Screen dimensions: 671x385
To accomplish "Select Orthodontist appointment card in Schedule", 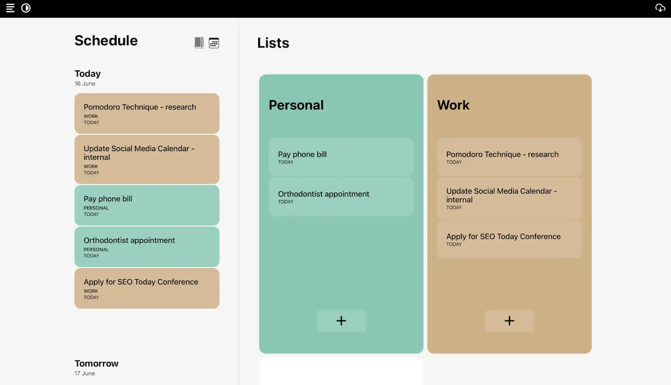I will [147, 247].
